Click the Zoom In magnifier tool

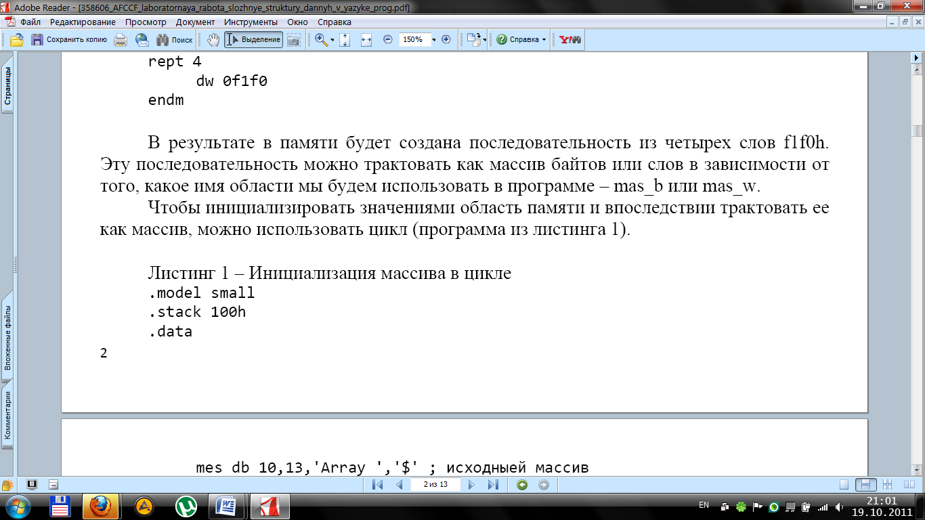pyautogui.click(x=322, y=40)
